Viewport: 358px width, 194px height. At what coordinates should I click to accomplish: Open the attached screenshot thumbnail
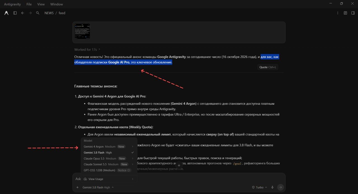tap(82, 31)
